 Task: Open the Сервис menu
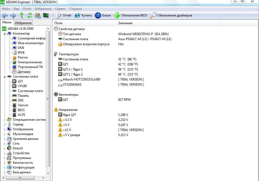coord(60,9)
